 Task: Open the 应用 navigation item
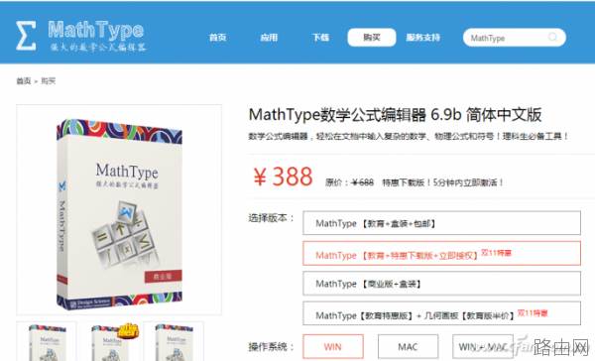pyautogui.click(x=269, y=38)
